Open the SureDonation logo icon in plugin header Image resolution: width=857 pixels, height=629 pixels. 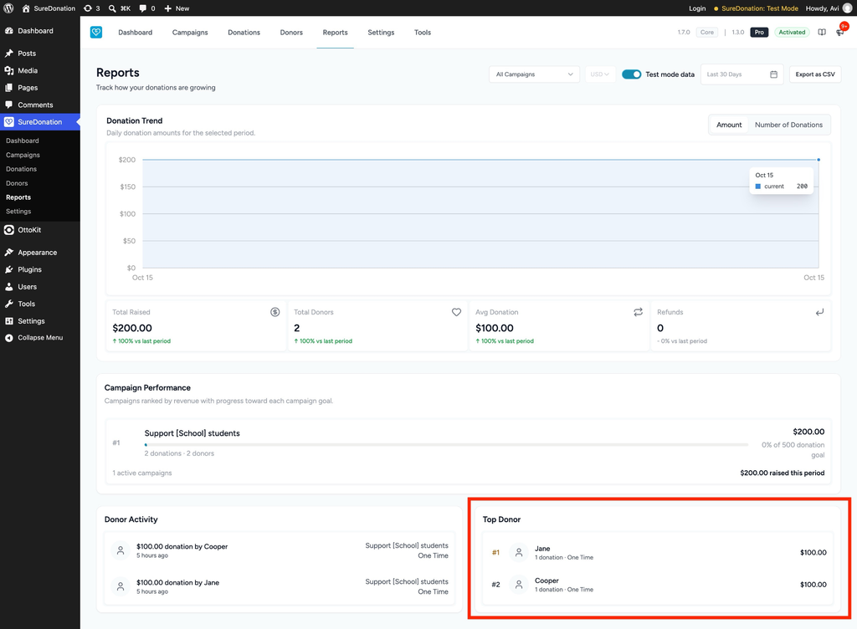click(96, 33)
